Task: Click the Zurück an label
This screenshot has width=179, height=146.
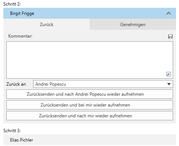Action: tap(16, 84)
